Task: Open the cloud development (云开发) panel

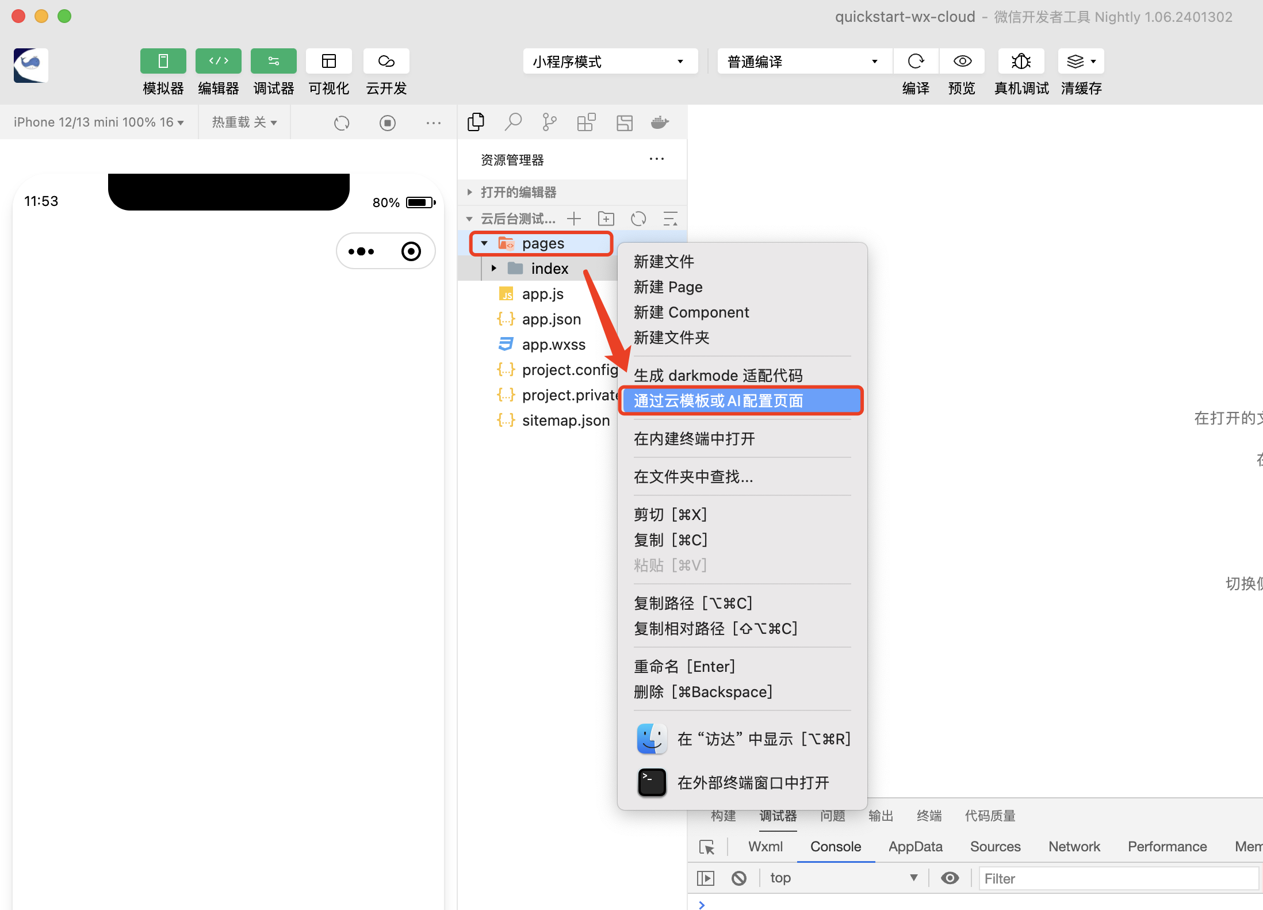Action: 386,61
